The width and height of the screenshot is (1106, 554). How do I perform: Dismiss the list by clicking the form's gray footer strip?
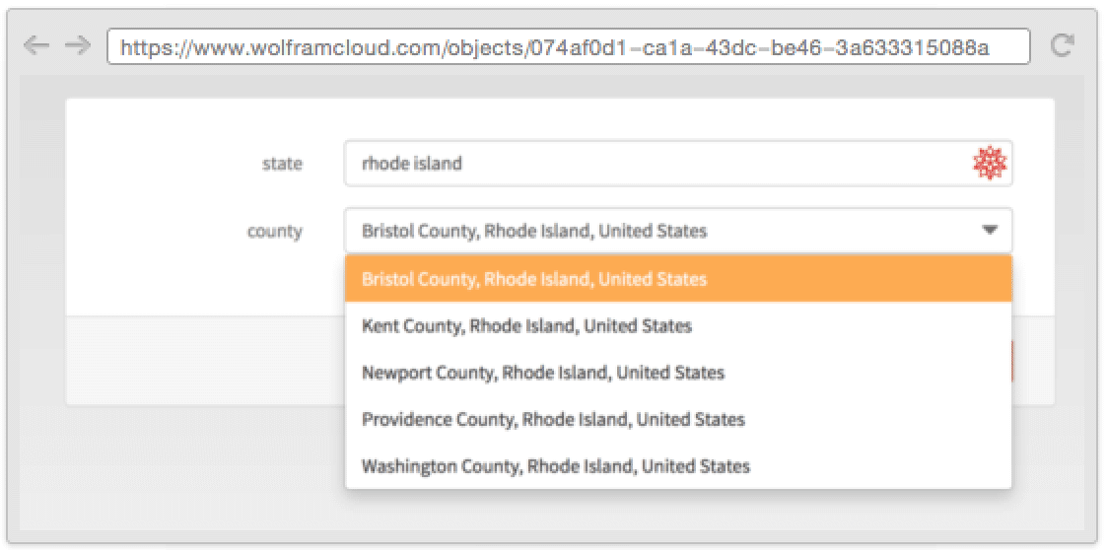pos(205,360)
